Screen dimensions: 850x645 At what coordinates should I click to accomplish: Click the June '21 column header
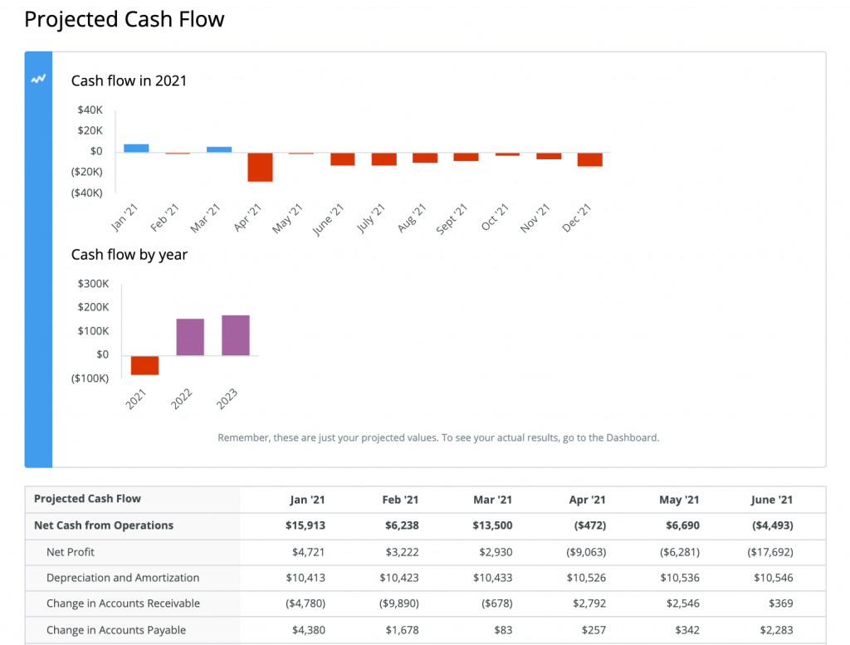771,500
